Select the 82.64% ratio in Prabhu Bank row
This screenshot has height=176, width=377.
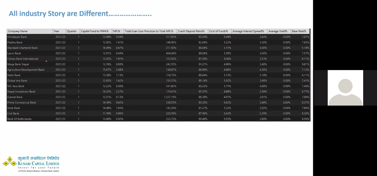coord(203,42)
